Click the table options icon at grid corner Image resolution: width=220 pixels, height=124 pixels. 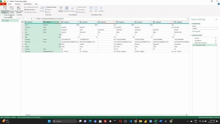coord(23,22)
